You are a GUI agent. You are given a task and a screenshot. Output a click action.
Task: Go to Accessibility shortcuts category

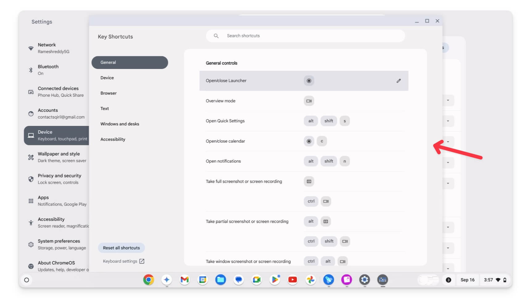coord(130,139)
